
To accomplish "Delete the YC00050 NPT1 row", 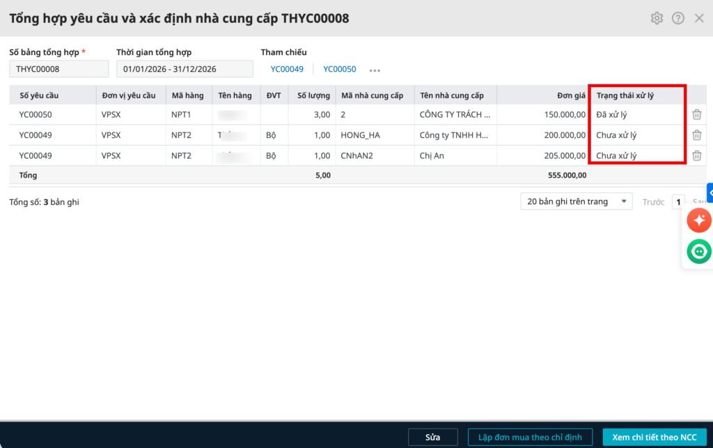I will [696, 115].
